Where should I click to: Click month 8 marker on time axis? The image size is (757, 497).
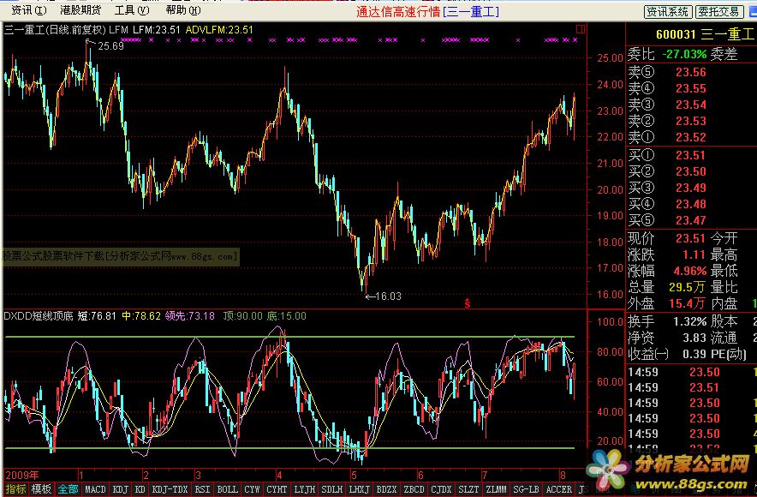(563, 476)
